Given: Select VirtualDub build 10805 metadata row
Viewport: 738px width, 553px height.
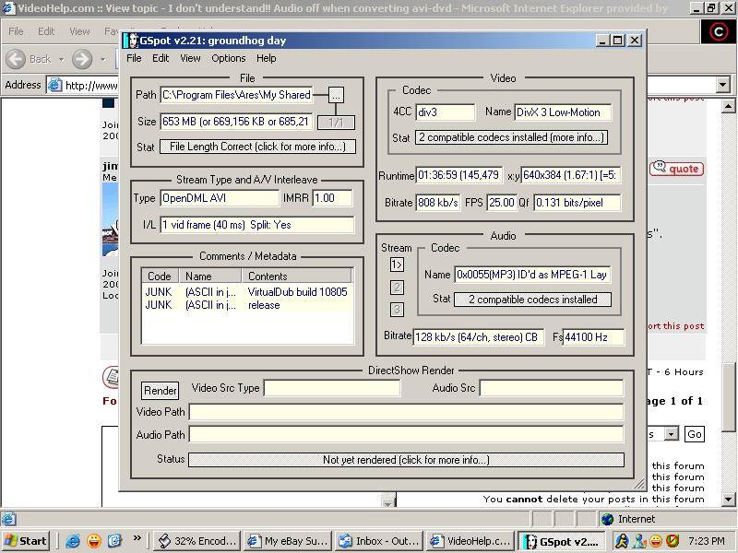Looking at the screenshot, I should click(x=247, y=292).
